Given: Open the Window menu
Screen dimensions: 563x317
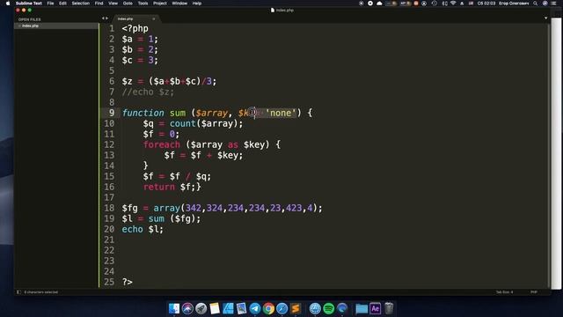Looking at the screenshot, I should 179,4.
